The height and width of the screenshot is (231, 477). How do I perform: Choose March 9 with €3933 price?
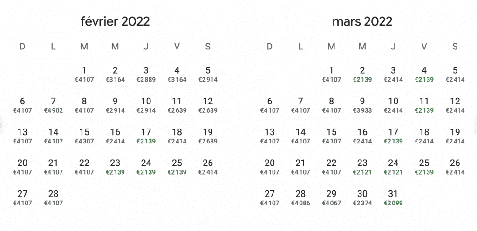(362, 105)
